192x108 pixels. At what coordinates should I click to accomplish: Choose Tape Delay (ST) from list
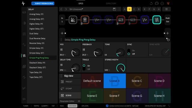pyautogui.click(x=36, y=77)
